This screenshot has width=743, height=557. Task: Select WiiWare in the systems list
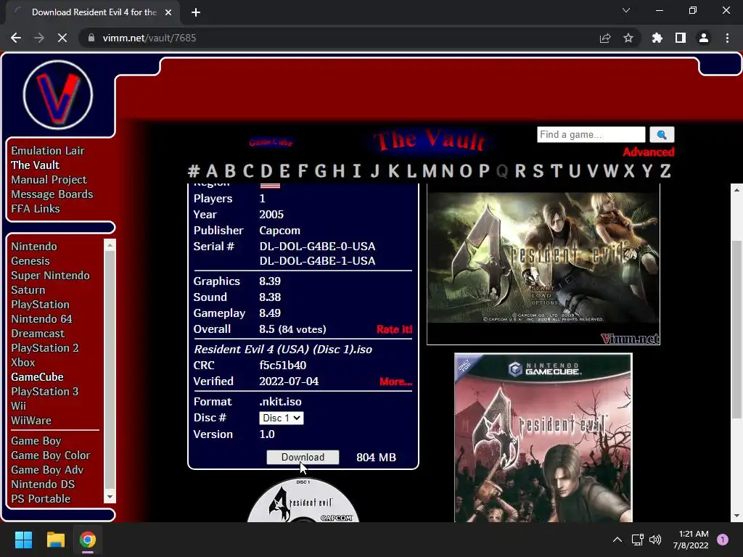[31, 421]
